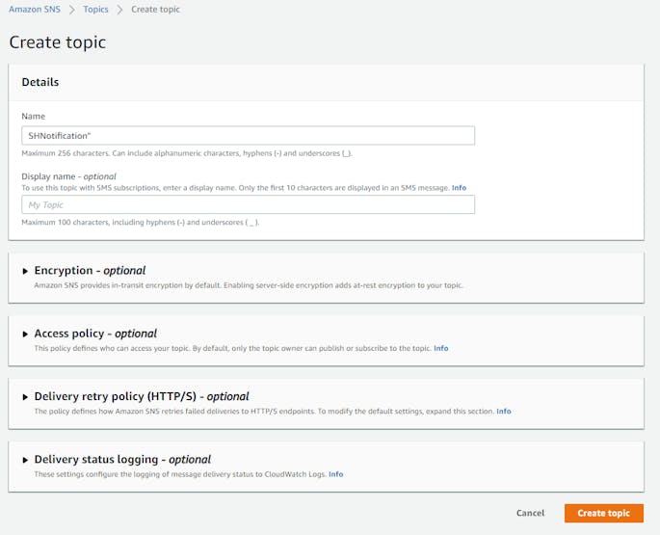Expand Delivery status logging section
Viewport: 660px width, 535px height.
point(26,460)
